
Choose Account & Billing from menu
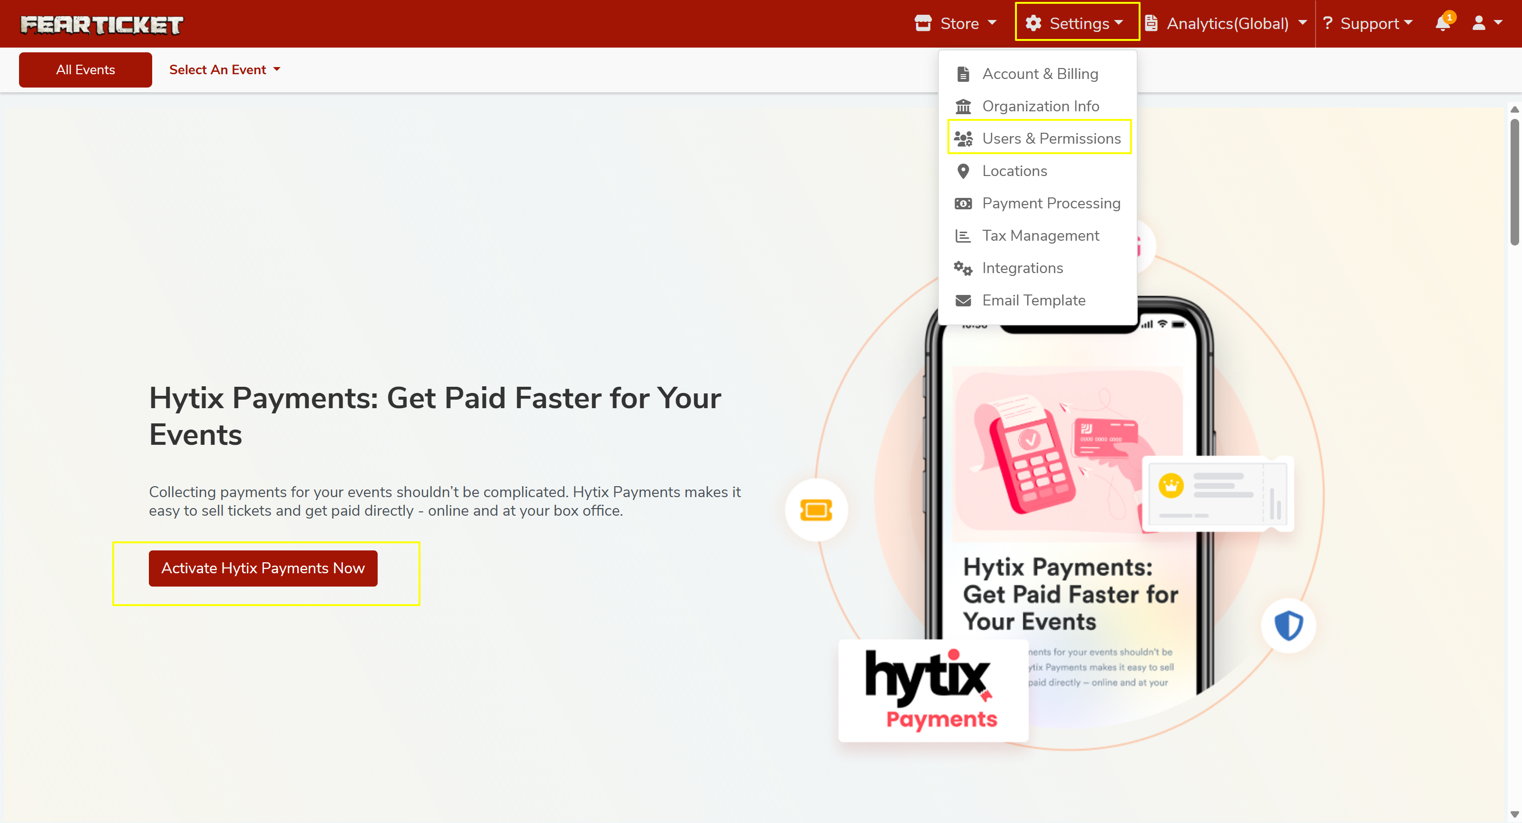pyautogui.click(x=1039, y=74)
